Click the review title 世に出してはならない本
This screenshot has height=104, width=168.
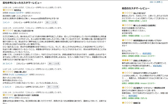click(24, 31)
